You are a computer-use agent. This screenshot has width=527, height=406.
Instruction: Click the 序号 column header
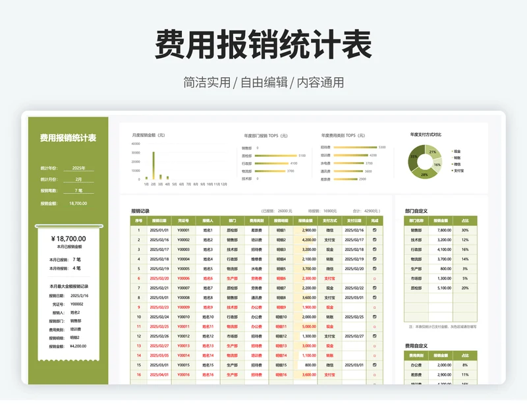pyautogui.click(x=138, y=221)
